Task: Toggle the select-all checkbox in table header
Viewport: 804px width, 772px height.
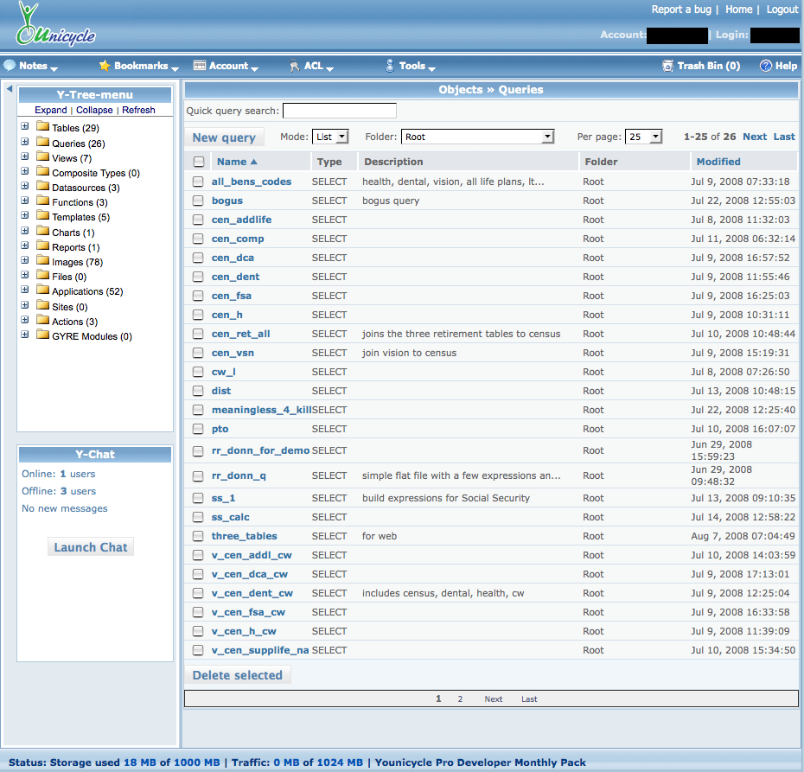Action: coord(199,162)
